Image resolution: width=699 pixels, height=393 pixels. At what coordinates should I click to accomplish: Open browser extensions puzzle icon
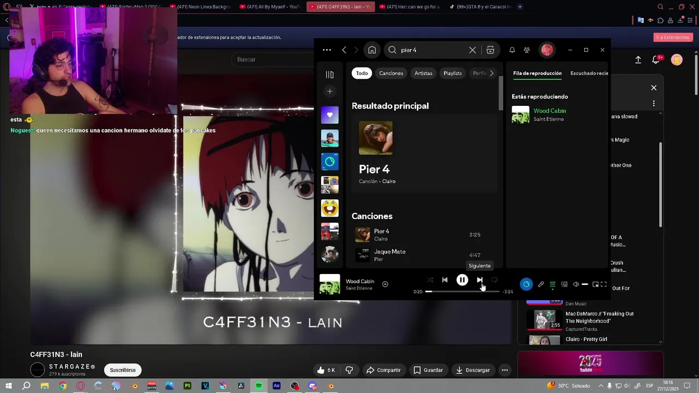point(661,20)
